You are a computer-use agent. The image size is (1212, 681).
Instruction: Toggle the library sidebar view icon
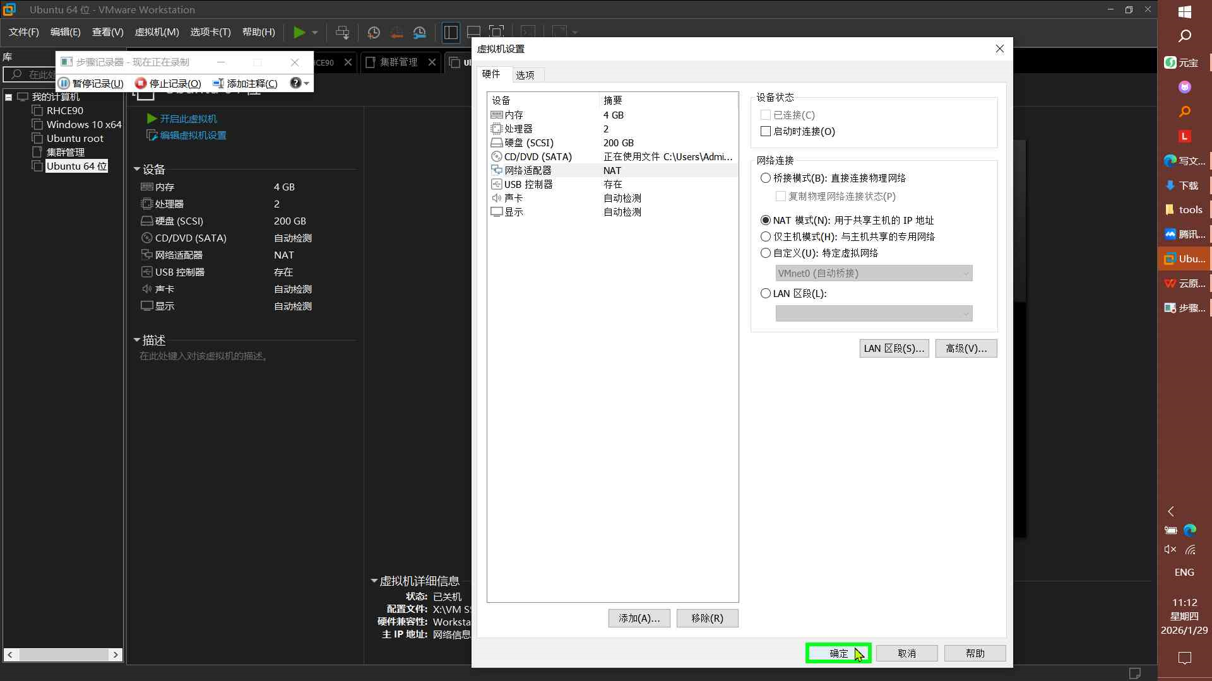click(451, 32)
